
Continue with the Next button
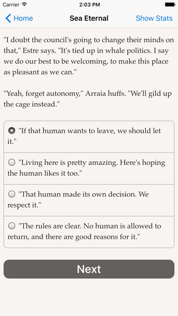tap(89, 269)
